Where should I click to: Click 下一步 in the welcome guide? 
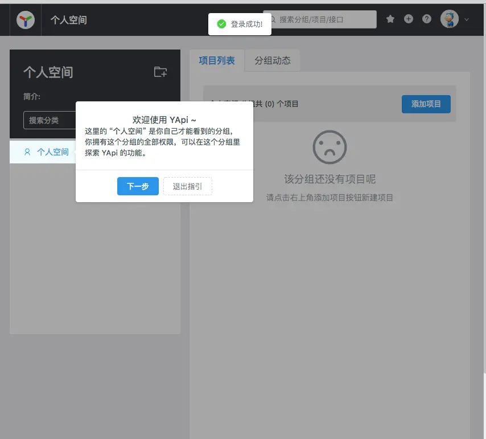click(x=138, y=186)
